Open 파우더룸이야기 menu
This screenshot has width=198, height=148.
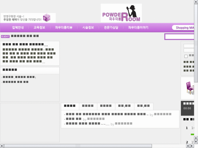138,27
